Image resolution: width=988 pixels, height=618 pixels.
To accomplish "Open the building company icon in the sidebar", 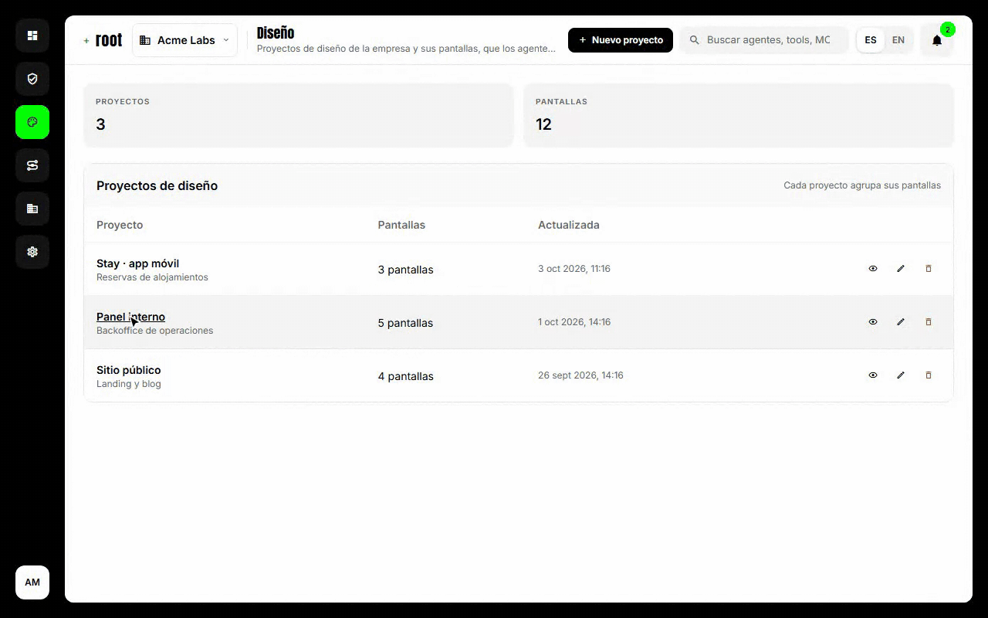I will pyautogui.click(x=32, y=209).
